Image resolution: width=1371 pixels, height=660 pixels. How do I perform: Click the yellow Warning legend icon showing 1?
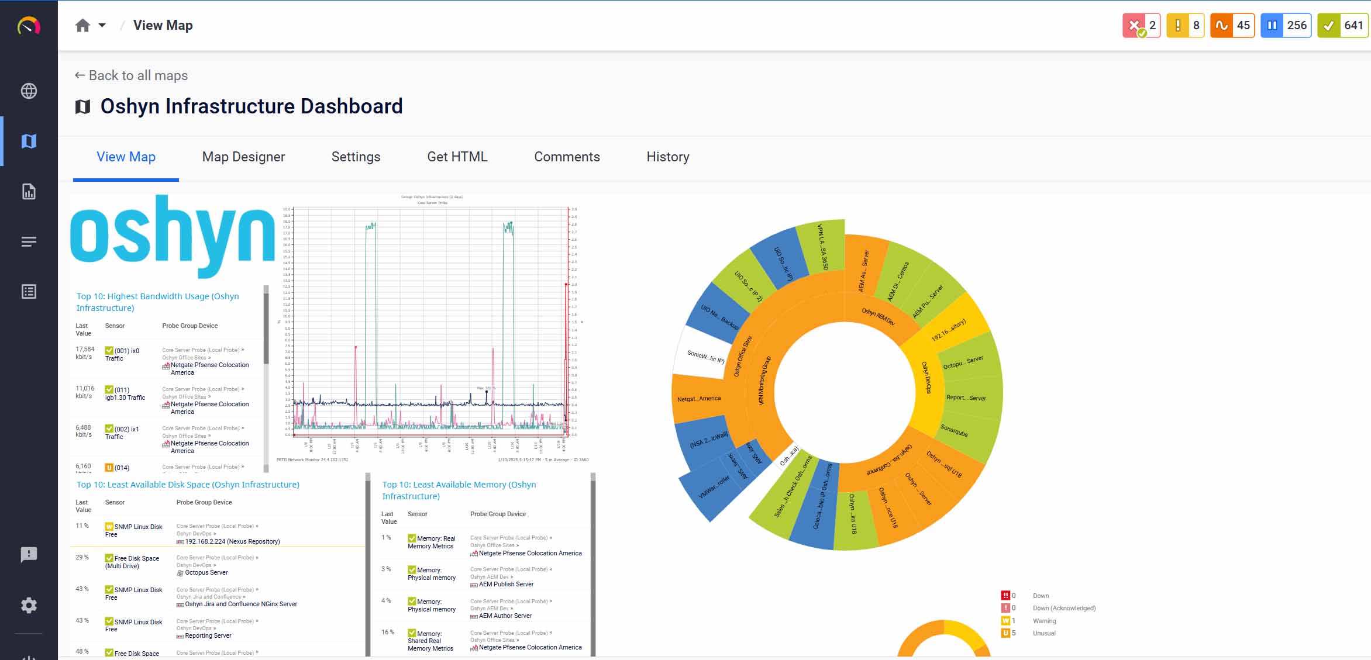[x=1005, y=621]
